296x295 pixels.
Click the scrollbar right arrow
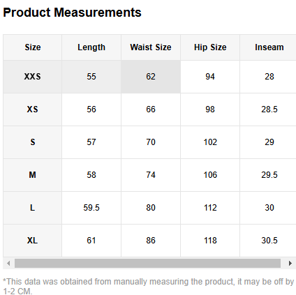(290, 264)
